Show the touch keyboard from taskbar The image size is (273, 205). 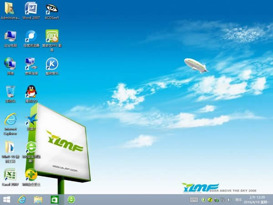[x=194, y=200]
